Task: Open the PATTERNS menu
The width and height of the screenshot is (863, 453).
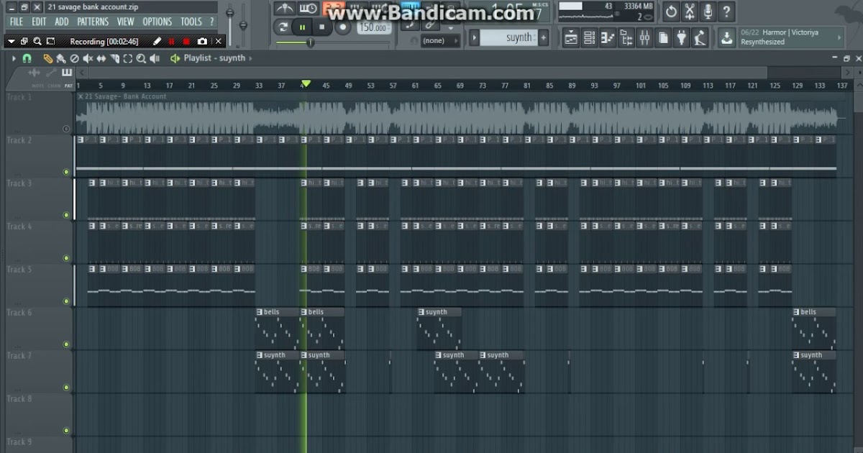Action: point(93,22)
